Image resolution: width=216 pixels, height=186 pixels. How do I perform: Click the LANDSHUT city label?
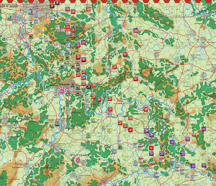pyautogui.click(x=185, y=185)
